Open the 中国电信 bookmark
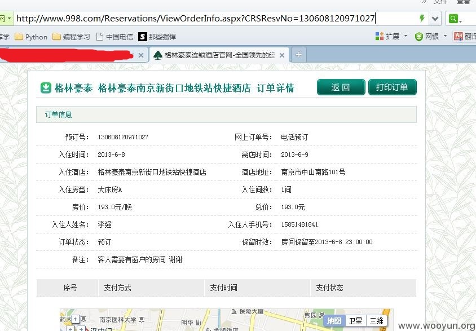This screenshot has width=476, height=331. [114, 37]
